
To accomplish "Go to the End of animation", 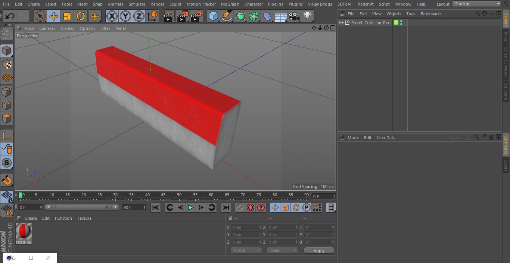I will [x=226, y=207].
